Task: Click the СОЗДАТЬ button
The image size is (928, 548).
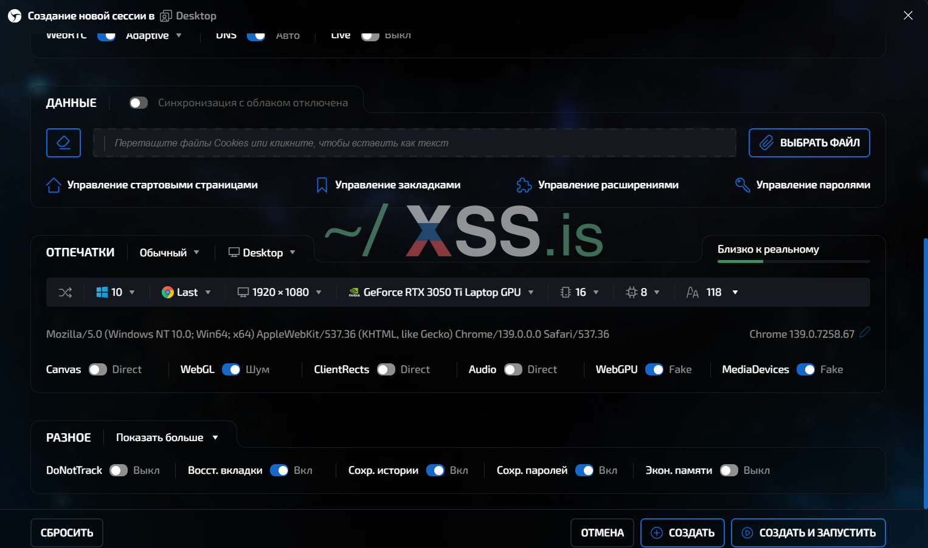Action: (682, 533)
